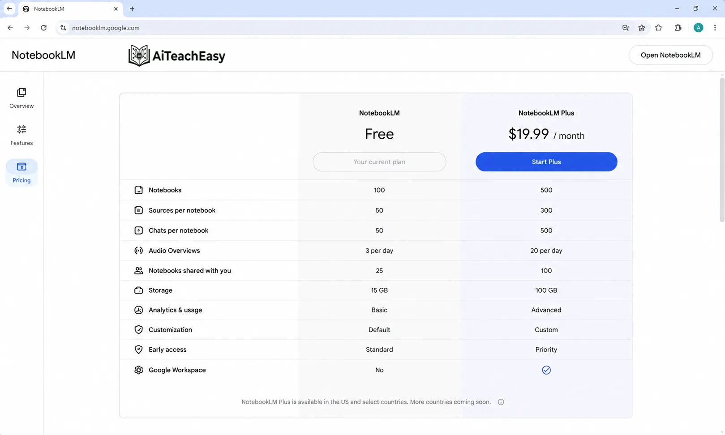Click the Sources per notebook icon
This screenshot has height=435, width=725.
(x=138, y=210)
